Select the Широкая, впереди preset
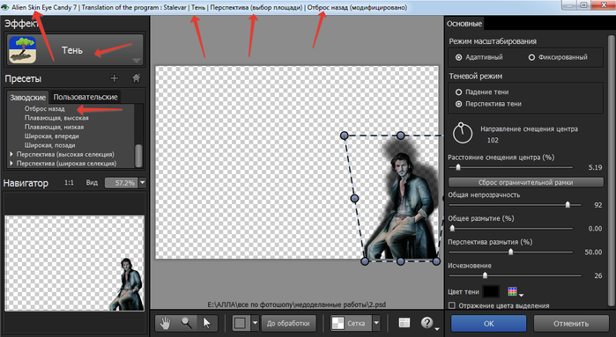Viewport: 616px width, 337px height. click(52, 136)
